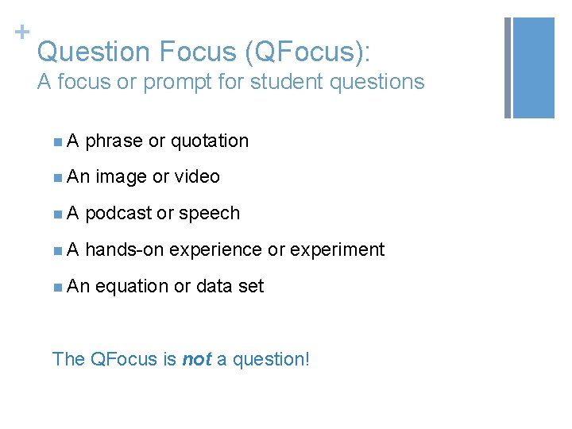The height and width of the screenshot is (429, 572).
Task: Click bullet marker beside 'An image or video'
Action: pos(59,177)
